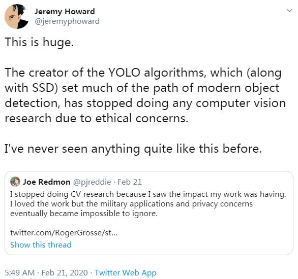This screenshot has height=279, width=298.
Task: Open the Feb 21 date of quoted tweet
Action: [x=130, y=182]
